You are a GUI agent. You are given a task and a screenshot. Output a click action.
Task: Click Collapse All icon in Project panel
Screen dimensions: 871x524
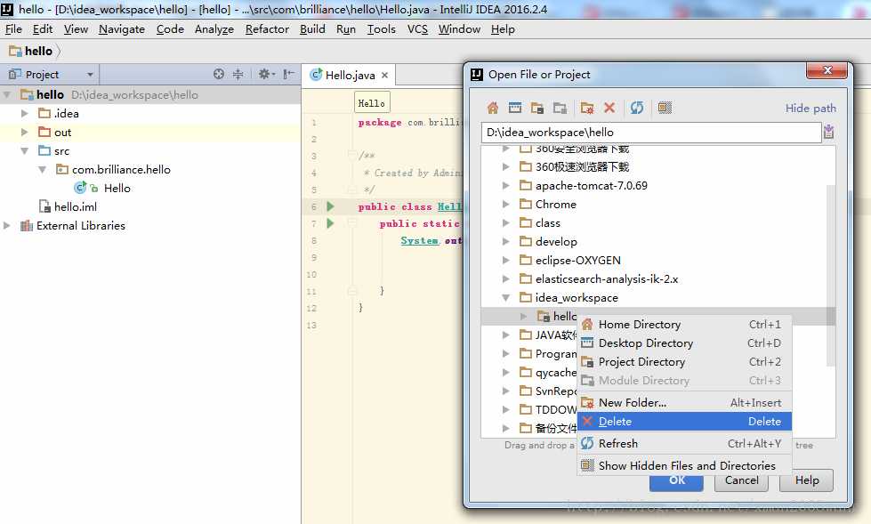tap(238, 74)
